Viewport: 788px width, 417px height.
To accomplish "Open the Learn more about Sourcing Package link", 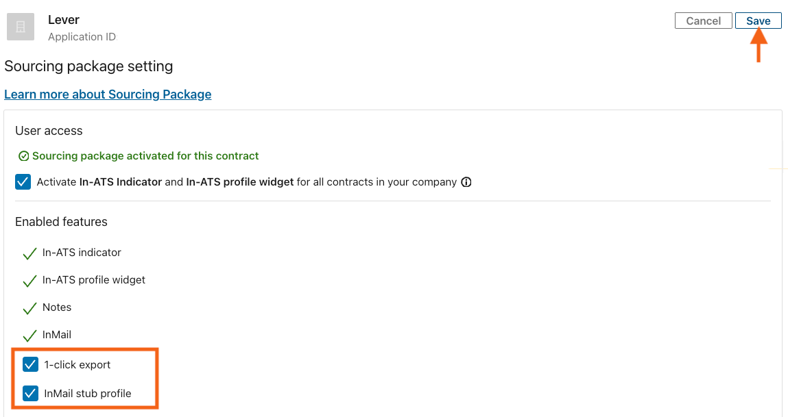I will [x=108, y=94].
